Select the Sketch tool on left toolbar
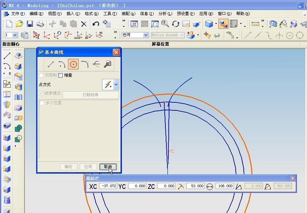 tap(7, 84)
